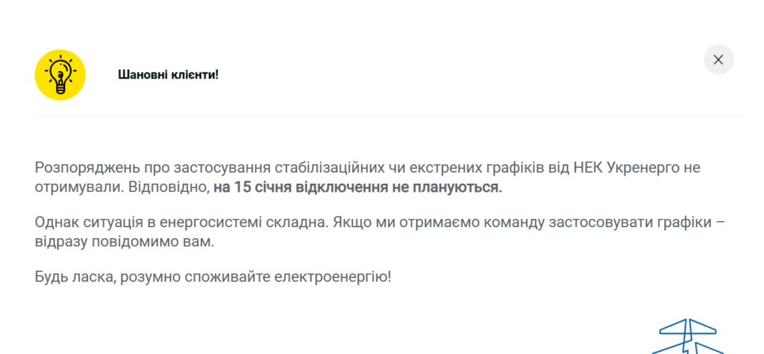
Task: Click the phrase 'Розпоряджень про застосування'
Action: [153, 169]
